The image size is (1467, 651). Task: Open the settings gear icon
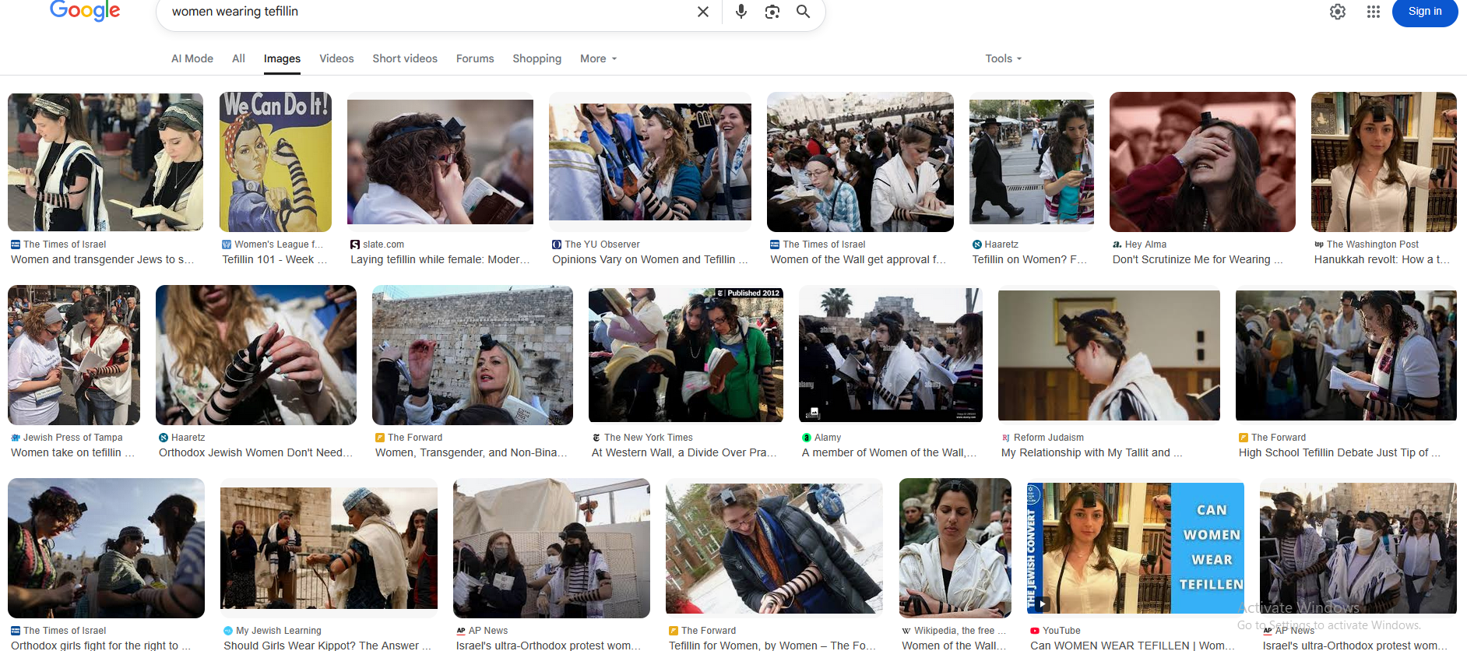(1338, 12)
